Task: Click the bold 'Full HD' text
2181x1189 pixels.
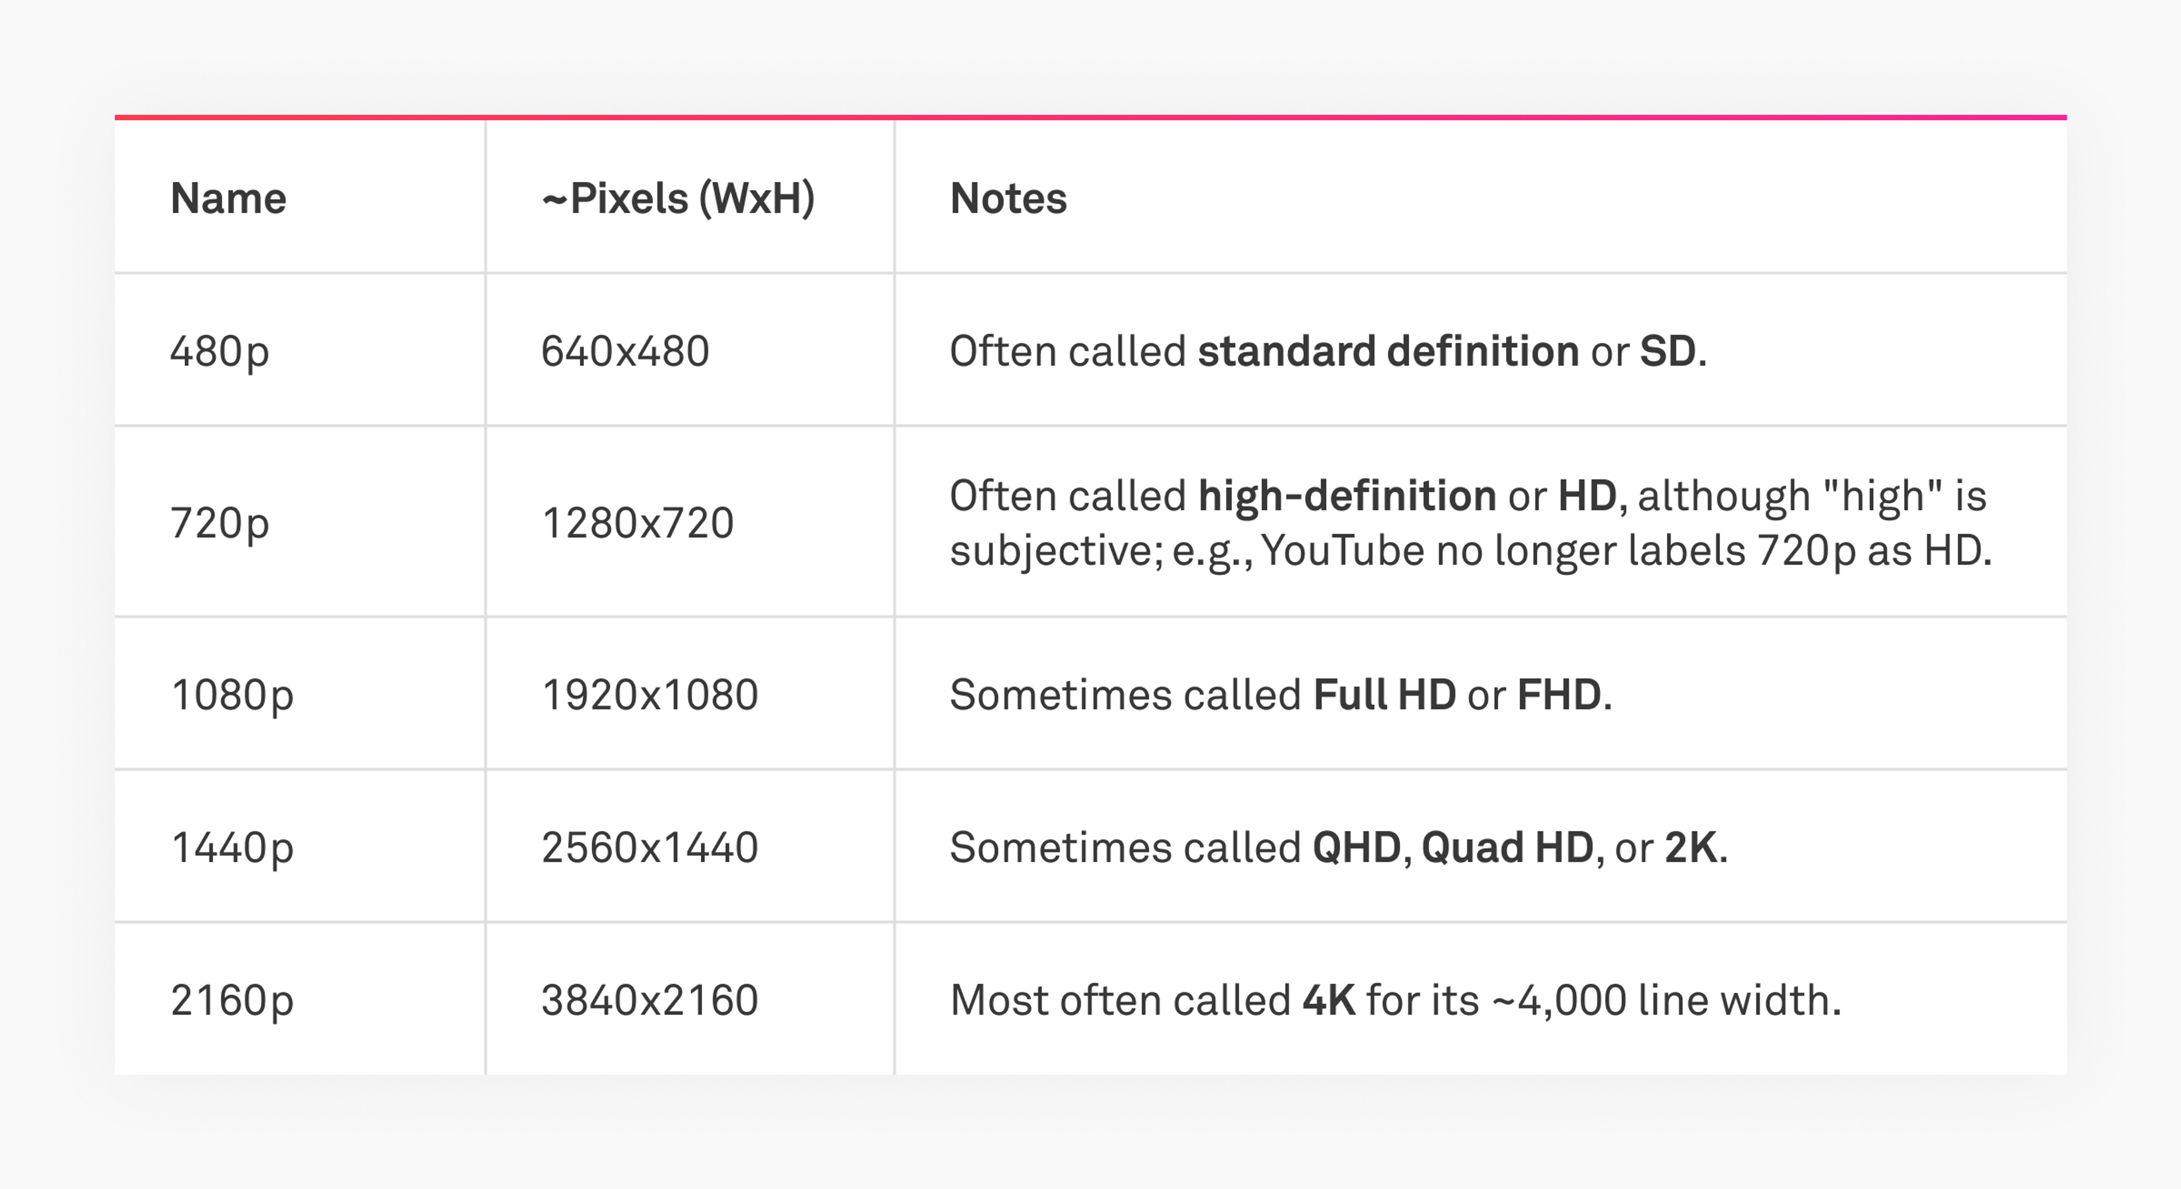Action: 1384,694
